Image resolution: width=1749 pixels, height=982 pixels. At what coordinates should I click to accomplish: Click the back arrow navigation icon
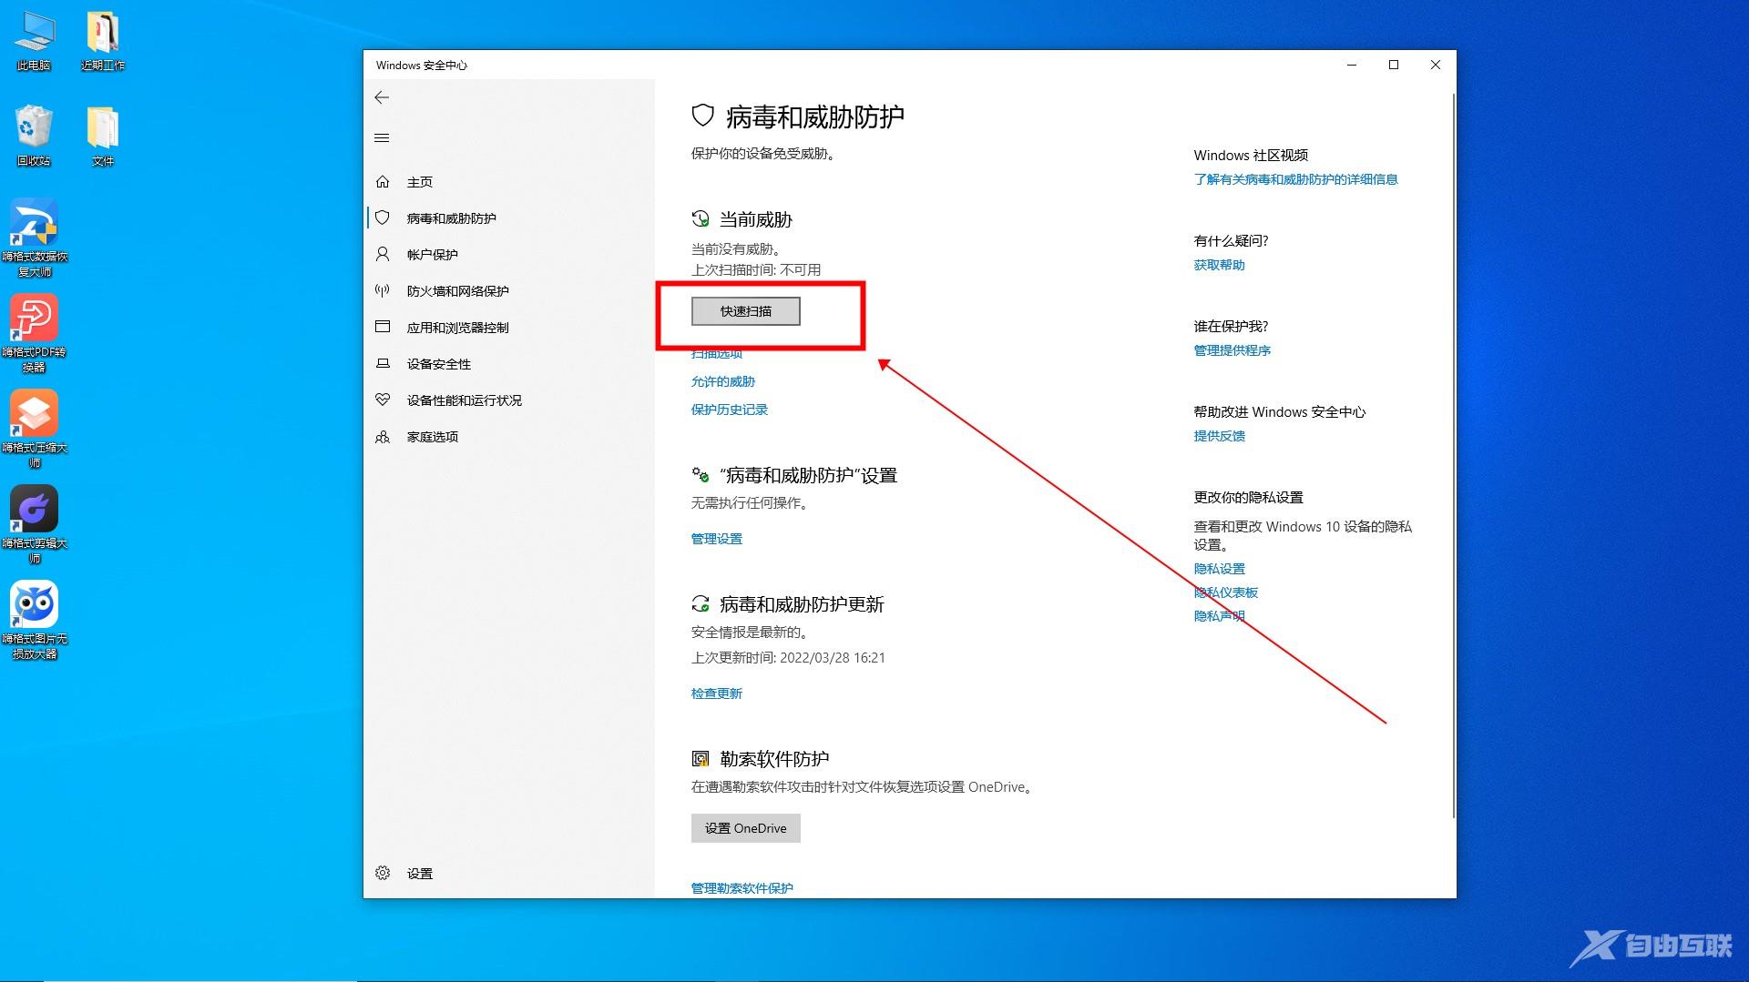pos(382,97)
